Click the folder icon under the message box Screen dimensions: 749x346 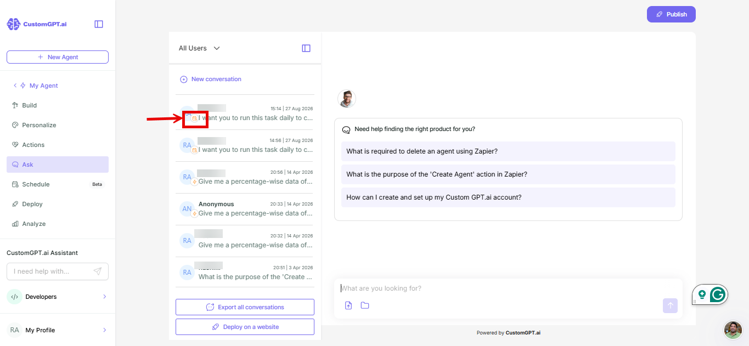click(x=365, y=305)
